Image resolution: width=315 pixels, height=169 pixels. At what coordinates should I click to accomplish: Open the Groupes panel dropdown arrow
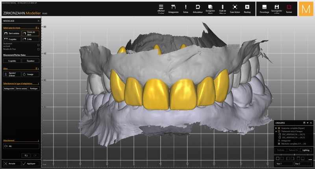pyautogui.click(x=308, y=123)
